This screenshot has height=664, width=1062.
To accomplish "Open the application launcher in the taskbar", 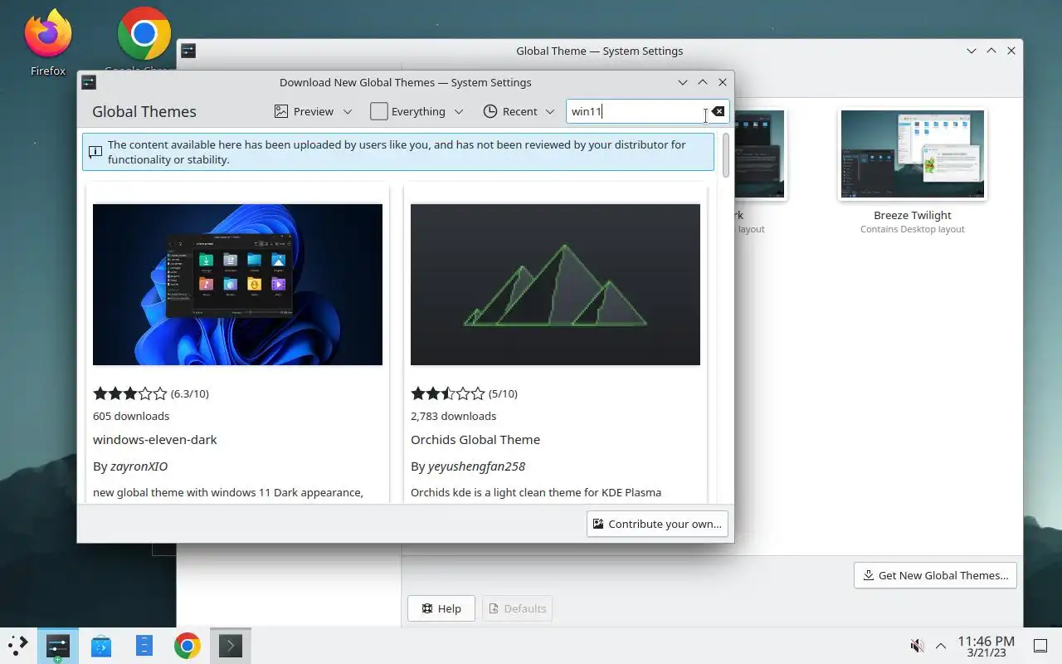I will tap(18, 645).
